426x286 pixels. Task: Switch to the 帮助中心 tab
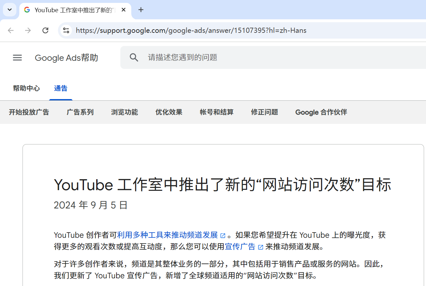26,88
